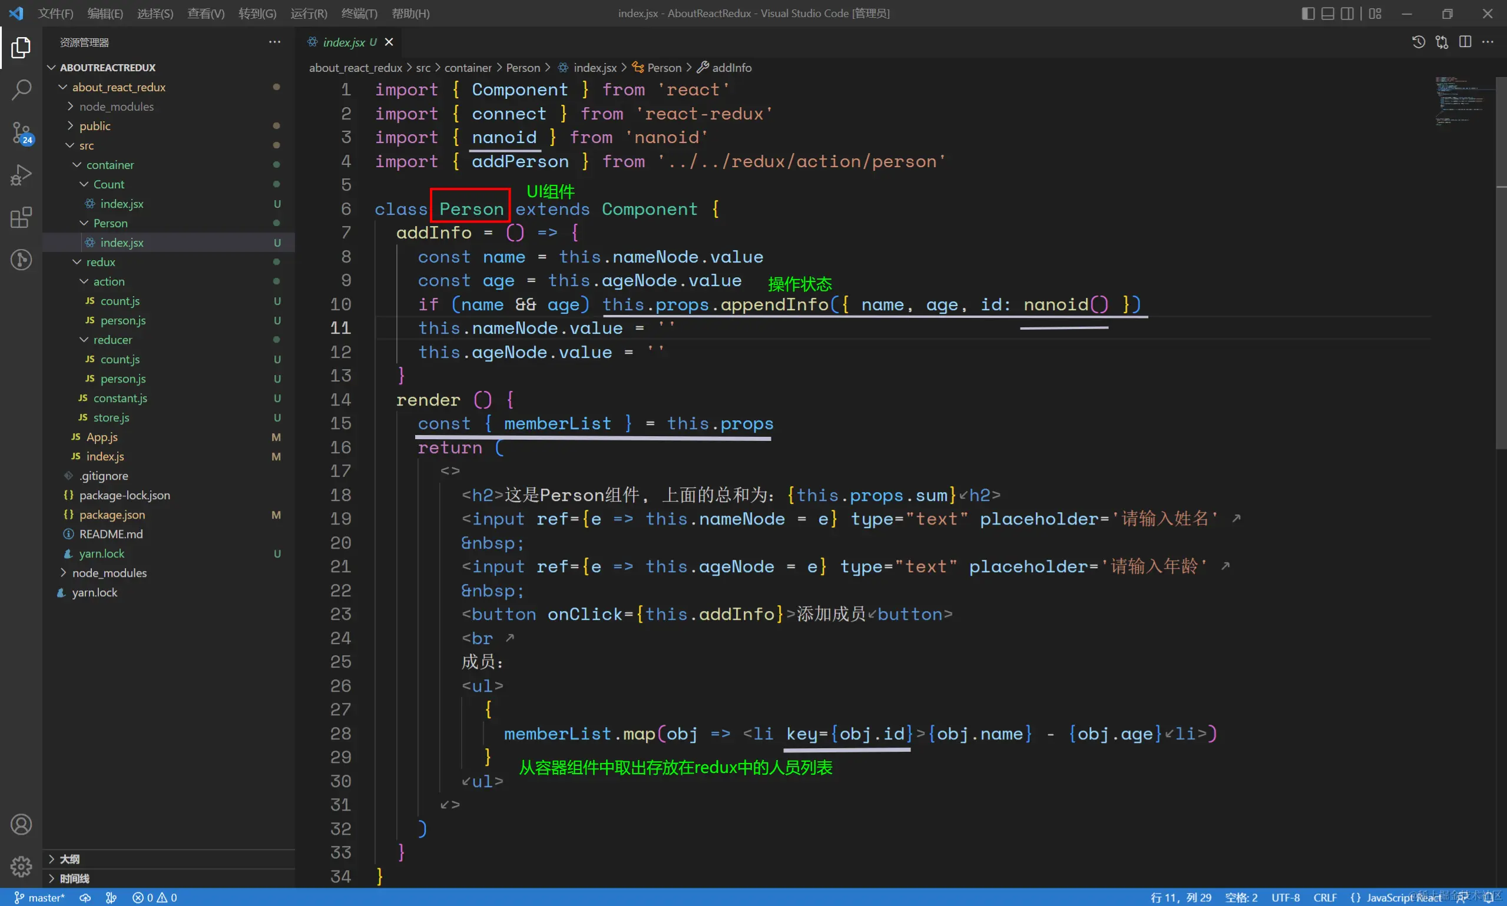The height and width of the screenshot is (906, 1507).
Task: Open the Manage gear icon
Action: click(21, 866)
